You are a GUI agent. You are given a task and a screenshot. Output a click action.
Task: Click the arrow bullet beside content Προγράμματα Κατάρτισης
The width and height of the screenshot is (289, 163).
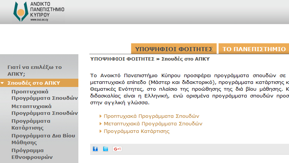point(101,131)
